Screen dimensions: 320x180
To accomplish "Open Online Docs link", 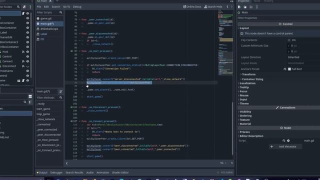I will (192, 6).
